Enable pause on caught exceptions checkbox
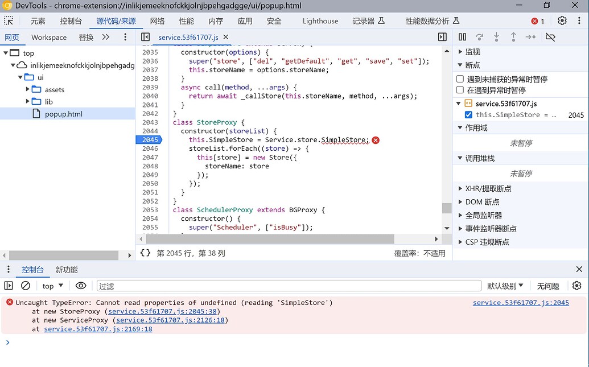This screenshot has height=367, width=589. pyautogui.click(x=460, y=90)
